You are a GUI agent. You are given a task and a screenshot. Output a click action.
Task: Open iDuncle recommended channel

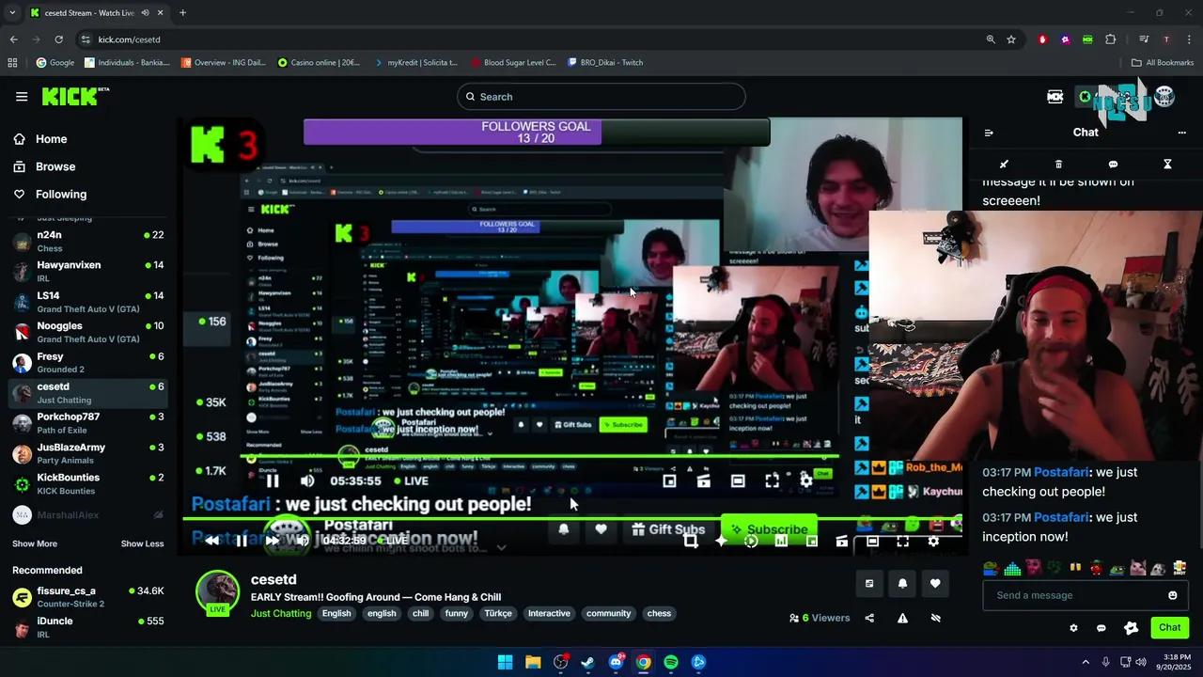point(88,627)
